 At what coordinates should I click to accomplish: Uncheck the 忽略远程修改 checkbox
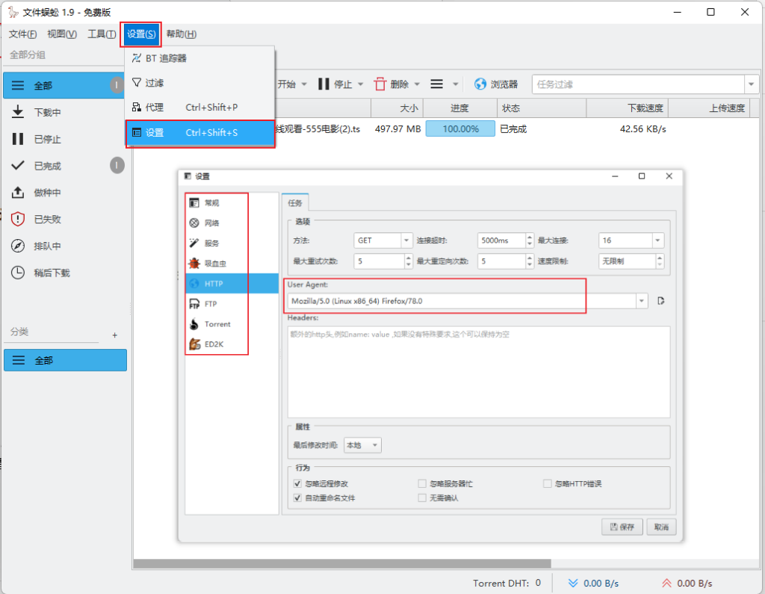point(297,483)
